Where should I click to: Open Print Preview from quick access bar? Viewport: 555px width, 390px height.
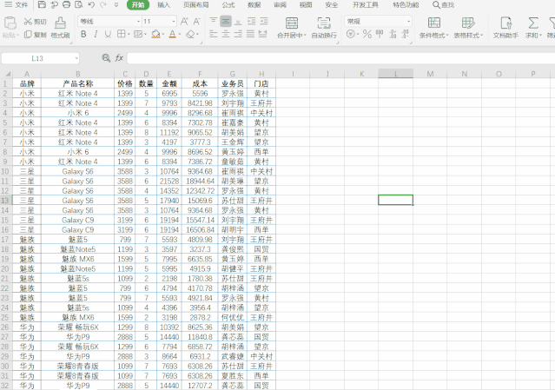click(78, 4)
